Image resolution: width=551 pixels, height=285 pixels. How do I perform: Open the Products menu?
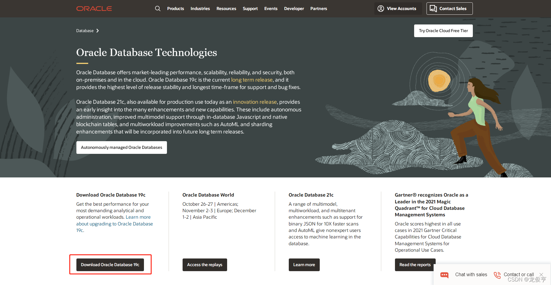pos(176,9)
